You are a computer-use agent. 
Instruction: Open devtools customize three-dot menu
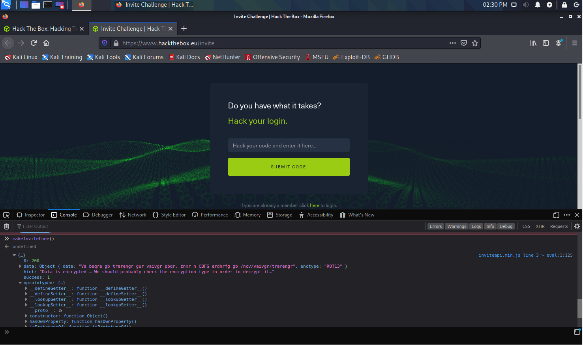point(567,215)
